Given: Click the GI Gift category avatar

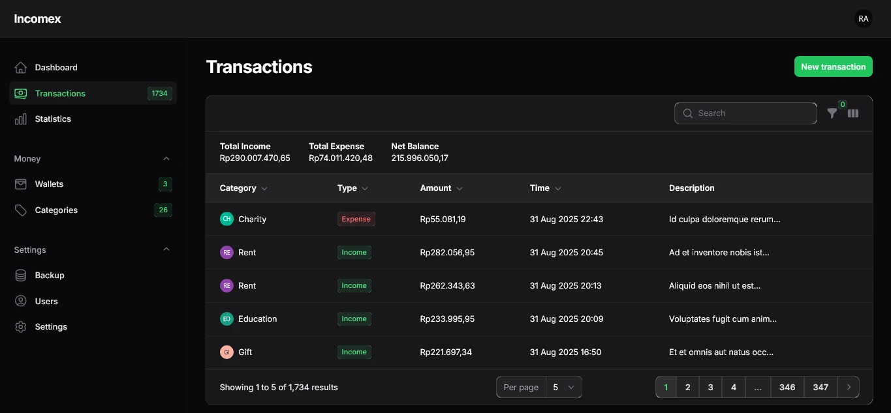Looking at the screenshot, I should (227, 352).
